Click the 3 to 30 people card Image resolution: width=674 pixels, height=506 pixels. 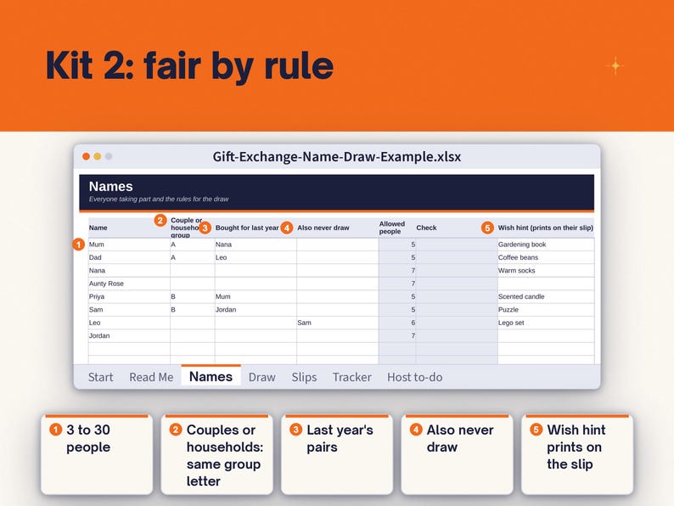point(97,454)
